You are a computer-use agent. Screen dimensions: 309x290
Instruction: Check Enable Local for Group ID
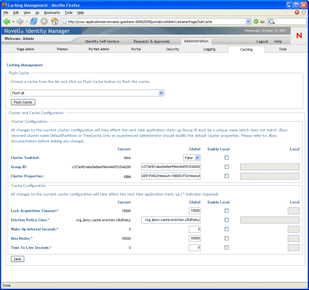[x=227, y=167]
